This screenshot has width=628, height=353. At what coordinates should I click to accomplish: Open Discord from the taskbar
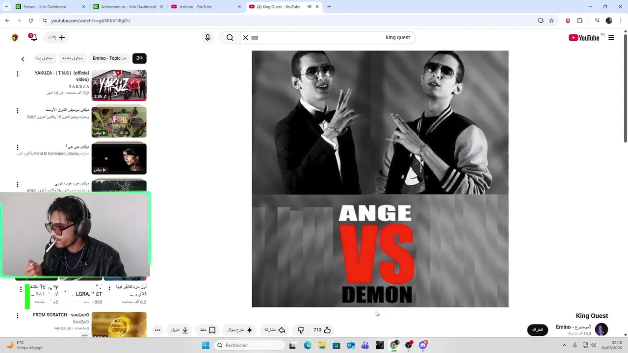423,345
